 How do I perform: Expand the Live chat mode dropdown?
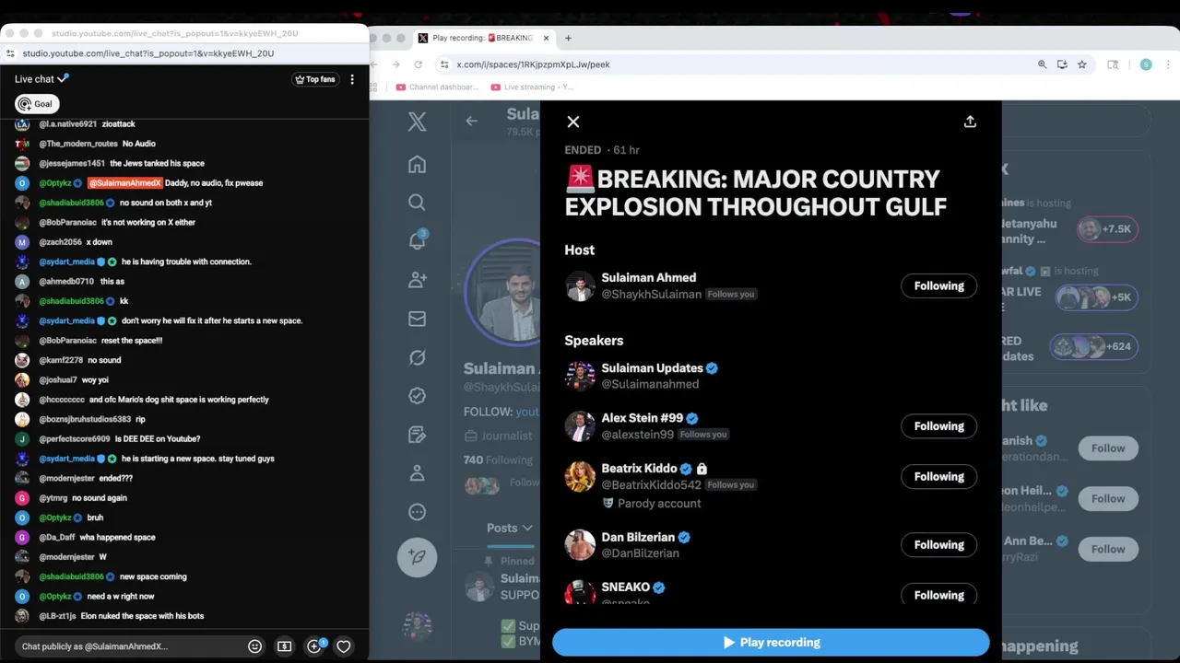pyautogui.click(x=41, y=79)
